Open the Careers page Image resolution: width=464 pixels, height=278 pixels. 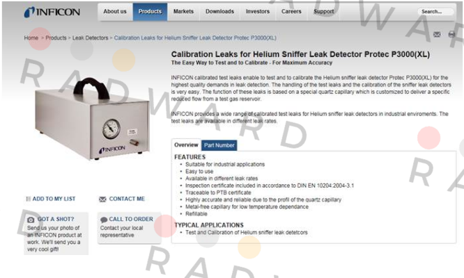(291, 12)
